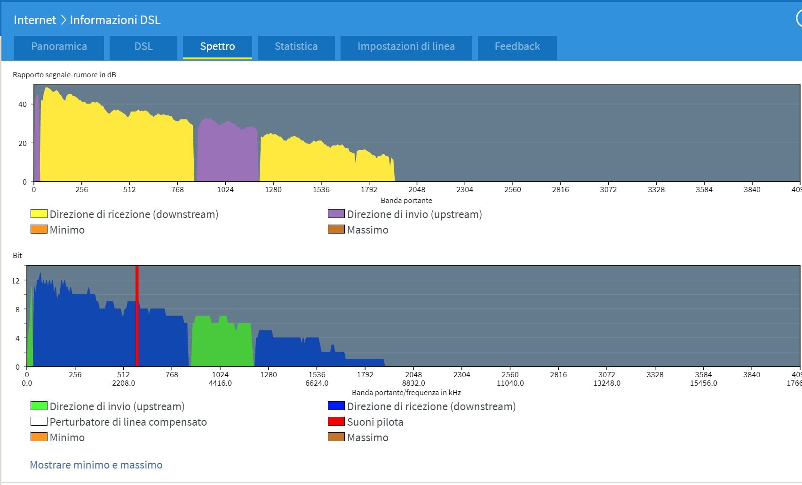This screenshot has height=485, width=802.
Task: Click the large green upstream block in Bit chart
Action: [x=221, y=344]
